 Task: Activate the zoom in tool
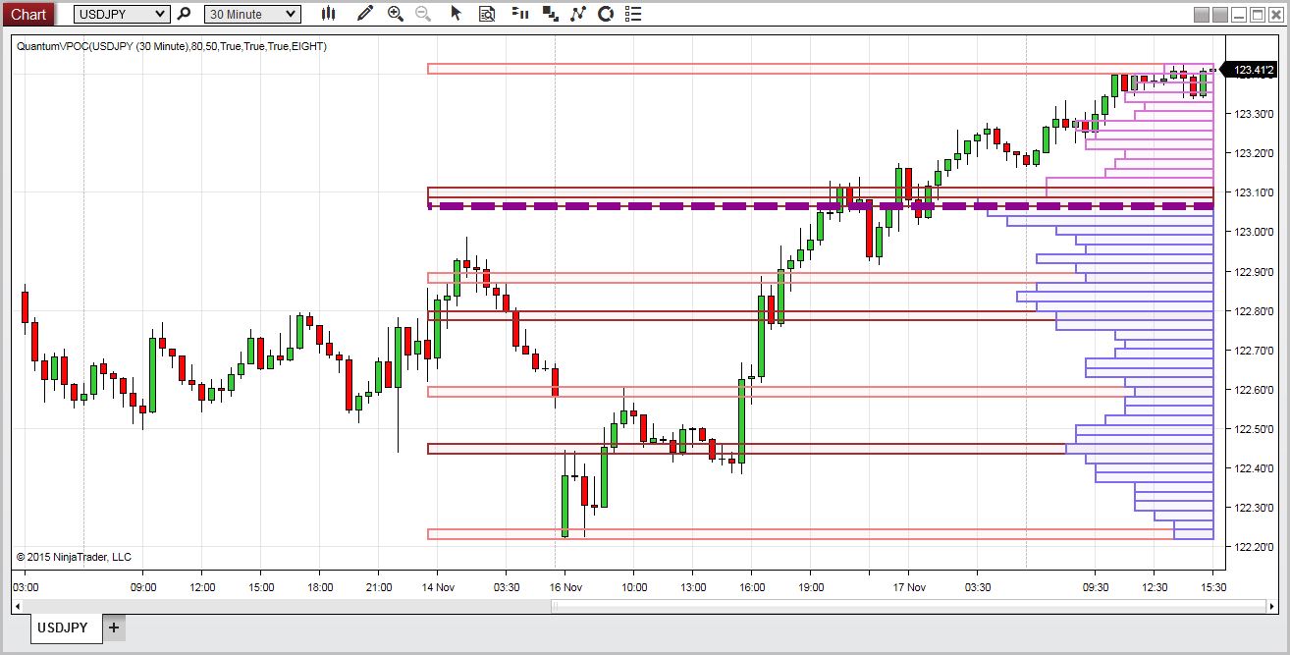396,14
